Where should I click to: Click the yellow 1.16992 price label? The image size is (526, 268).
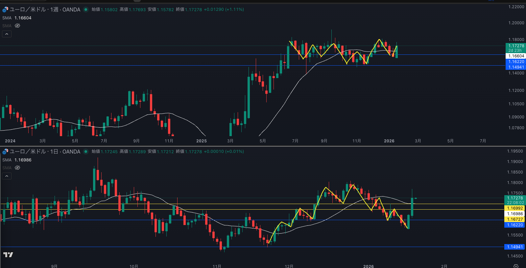[x=514, y=208]
